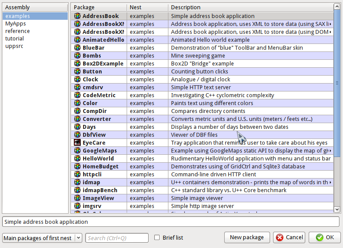This screenshot has height=248, width=343.
Task: Click the Search (Ctrl+Q) input field
Action: tap(117, 238)
